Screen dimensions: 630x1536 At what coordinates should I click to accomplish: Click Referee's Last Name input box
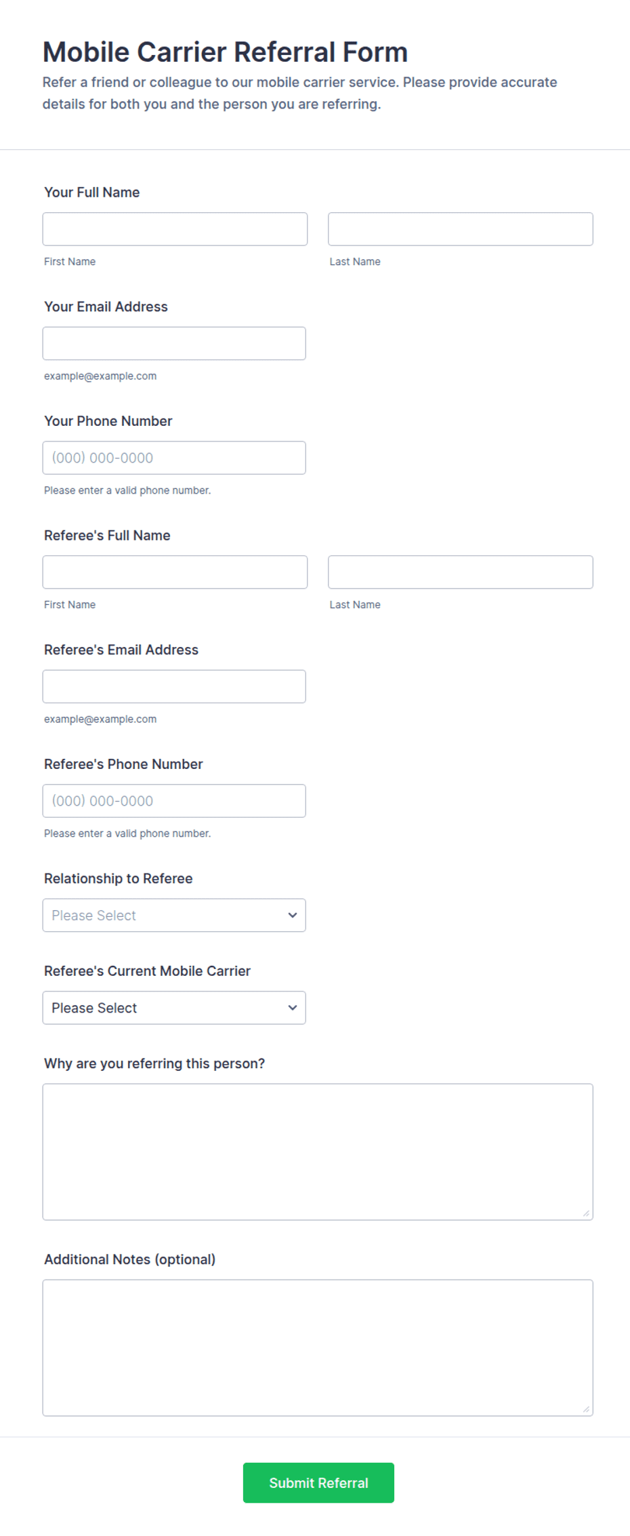pos(461,572)
